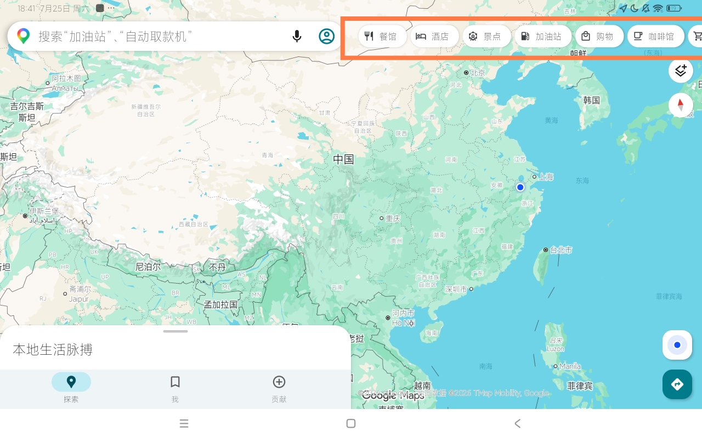Tap the 北京 city label on map
Viewport: 702px width, 438px height.
click(x=478, y=73)
